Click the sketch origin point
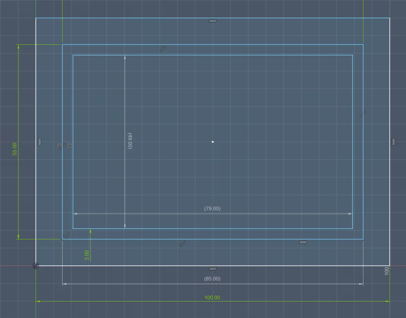The image size is (406, 318). point(36,266)
